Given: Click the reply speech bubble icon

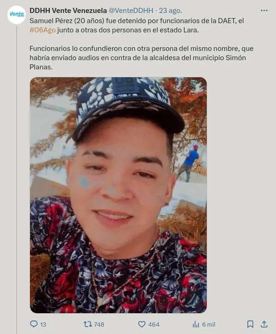Looking at the screenshot, I should (34, 324).
